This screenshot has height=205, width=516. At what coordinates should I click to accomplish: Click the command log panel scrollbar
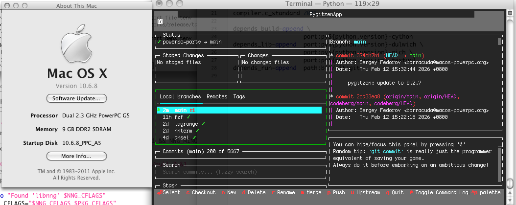click(499, 164)
